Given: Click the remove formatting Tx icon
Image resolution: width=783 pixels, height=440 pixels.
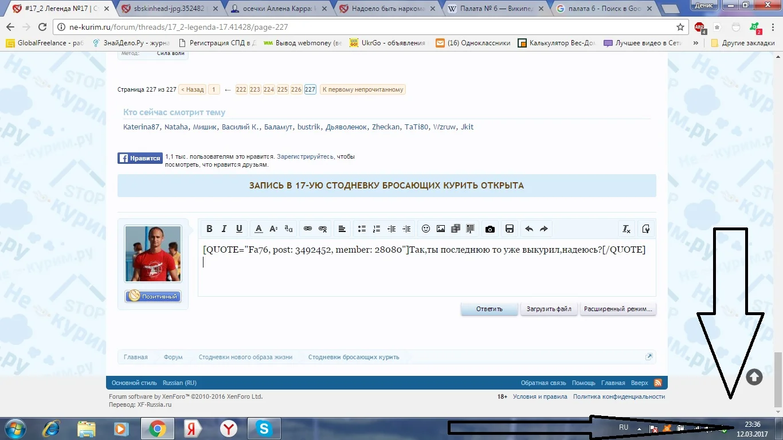Looking at the screenshot, I should tap(627, 229).
